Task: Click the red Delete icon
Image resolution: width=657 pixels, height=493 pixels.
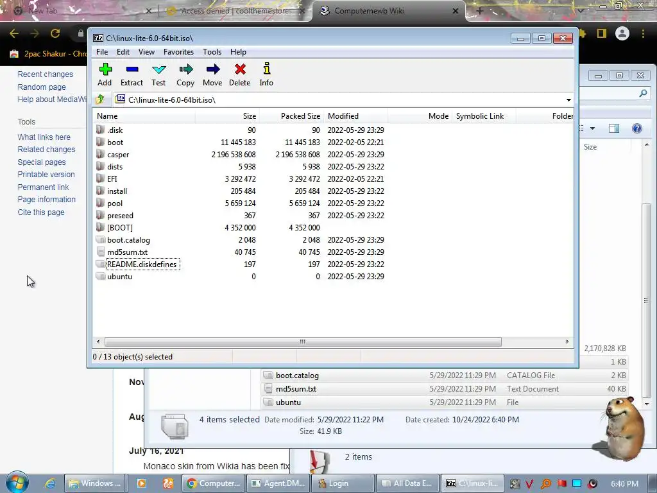Action: point(240,74)
